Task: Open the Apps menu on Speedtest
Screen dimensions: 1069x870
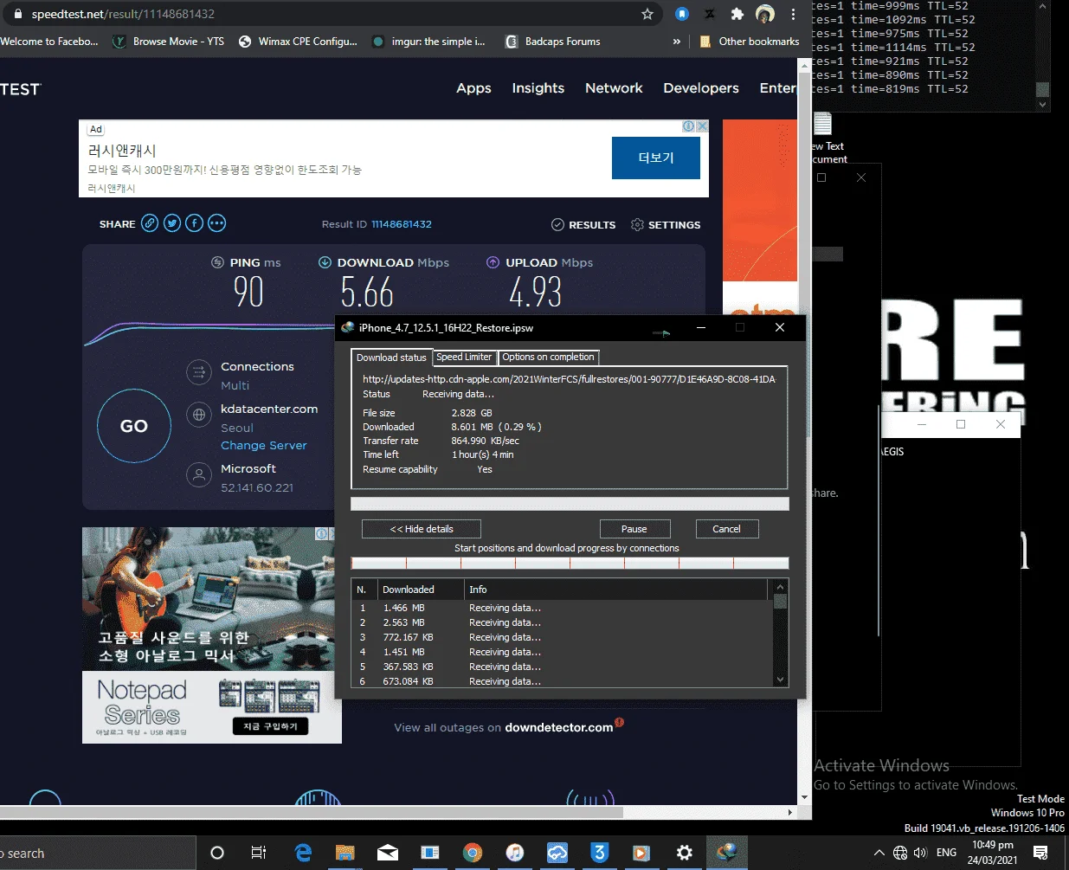Action: 473,87
